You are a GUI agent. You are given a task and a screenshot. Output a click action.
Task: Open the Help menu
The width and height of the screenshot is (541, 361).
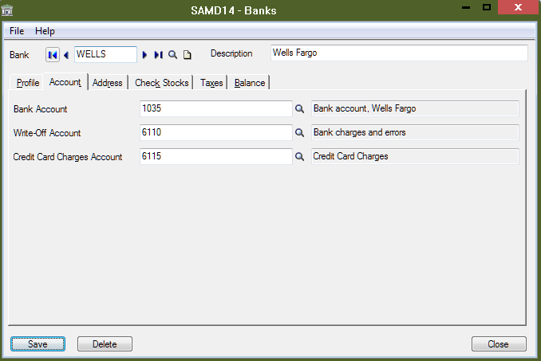coord(45,31)
